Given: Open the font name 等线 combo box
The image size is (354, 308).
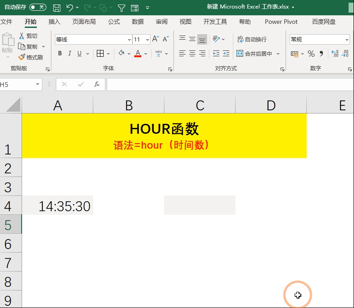Looking at the screenshot, I should pos(94,40).
